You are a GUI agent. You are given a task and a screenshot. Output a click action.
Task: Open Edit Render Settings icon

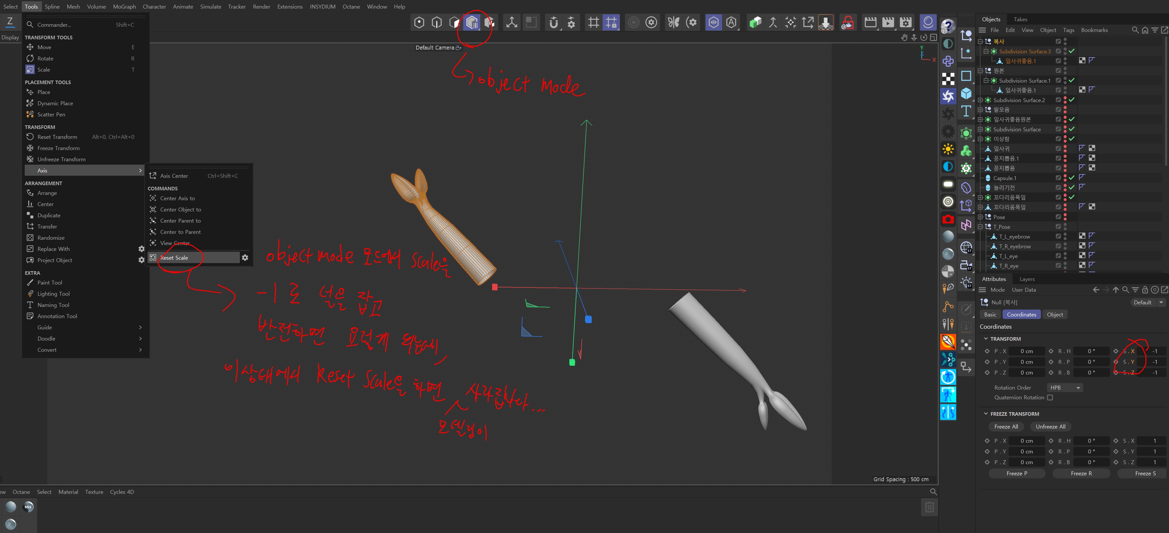905,22
